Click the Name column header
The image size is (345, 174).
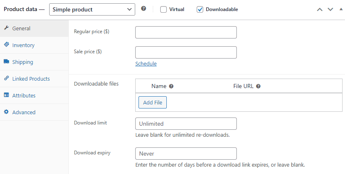point(159,86)
